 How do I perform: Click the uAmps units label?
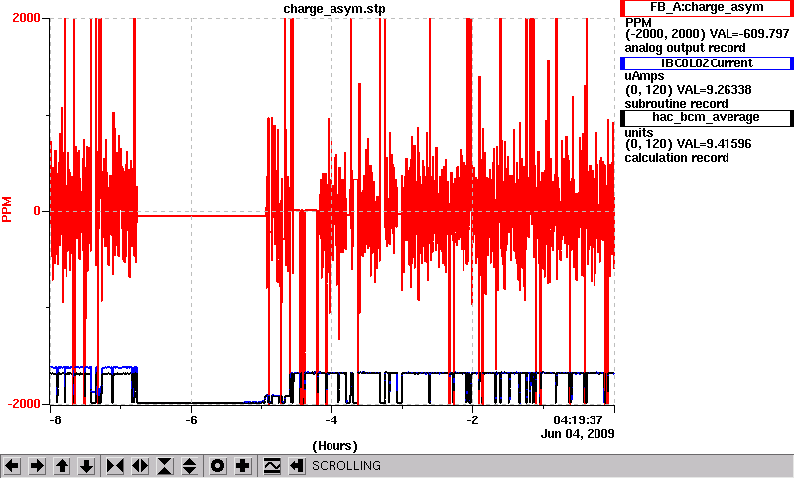click(644, 76)
